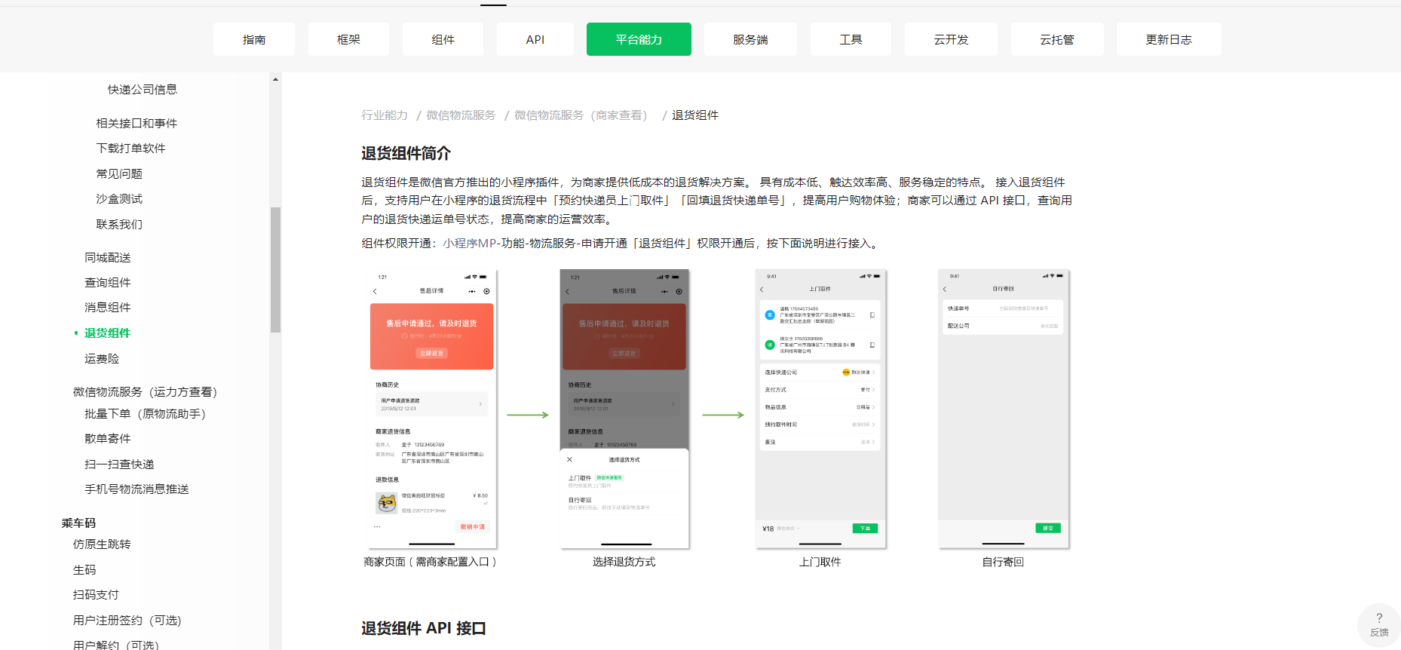Image resolution: width=1401 pixels, height=650 pixels.
Task: Open the 云开发 tab
Action: pos(951,39)
